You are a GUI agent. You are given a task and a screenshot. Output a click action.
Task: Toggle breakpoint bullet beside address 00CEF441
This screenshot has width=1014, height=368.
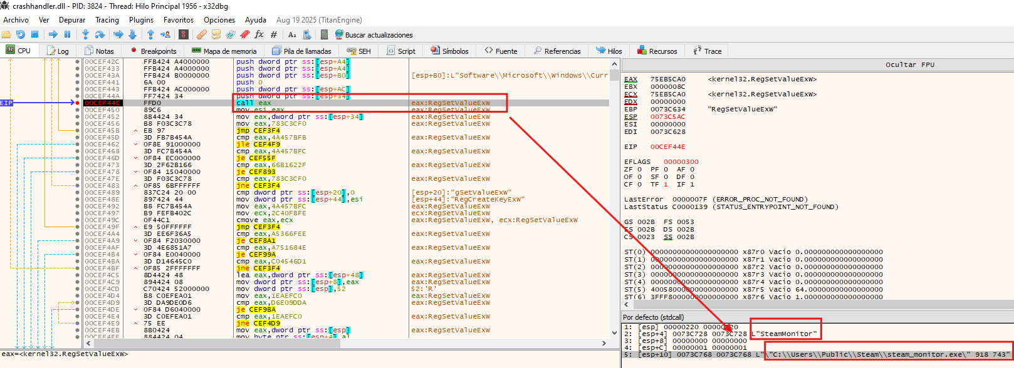click(x=78, y=82)
